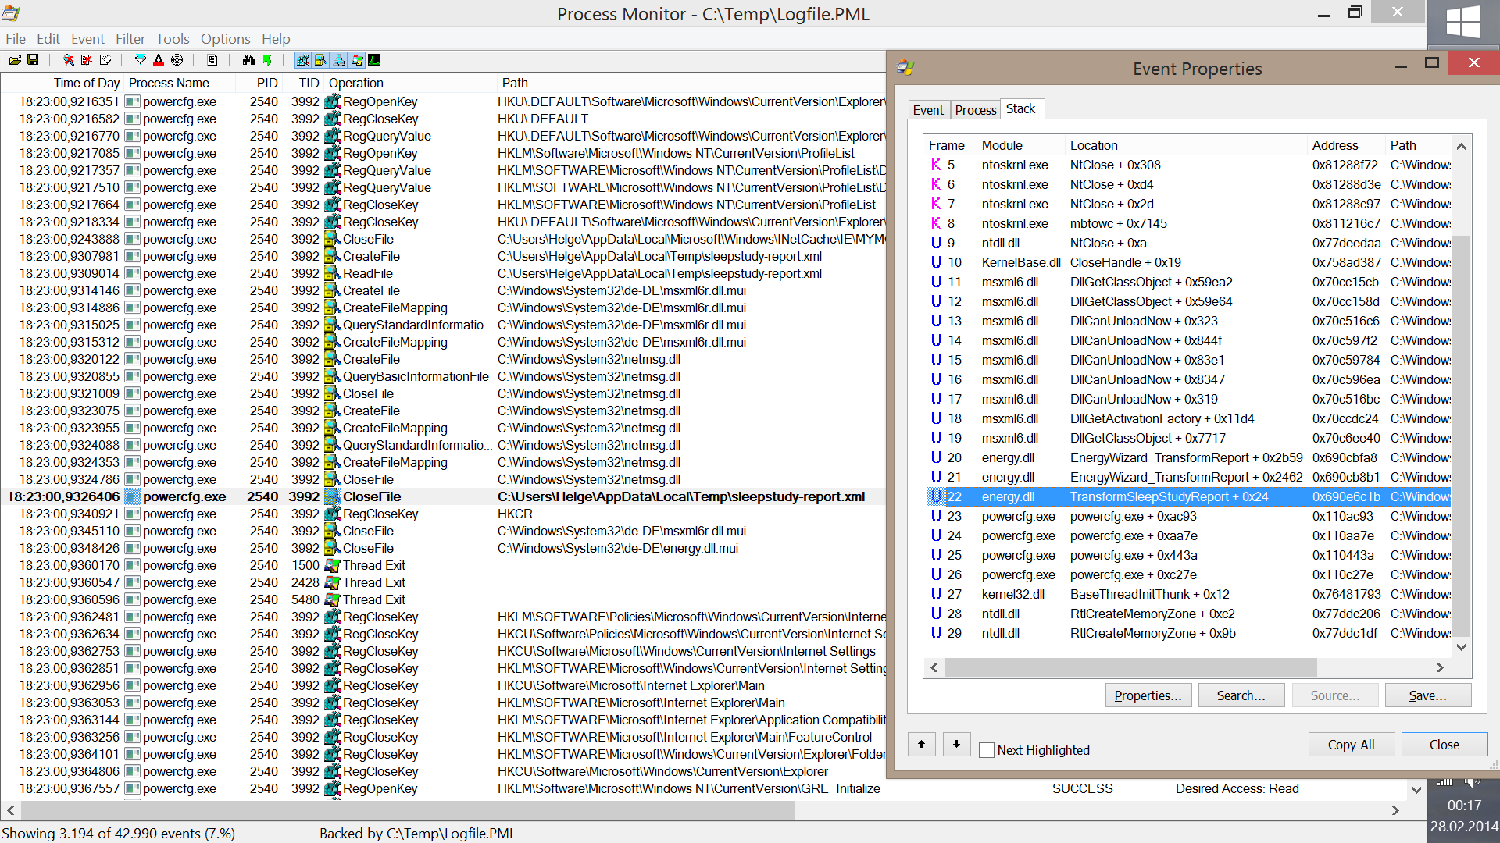
Task: Toggle the Next Highlighted checkbox
Action: [x=985, y=749]
